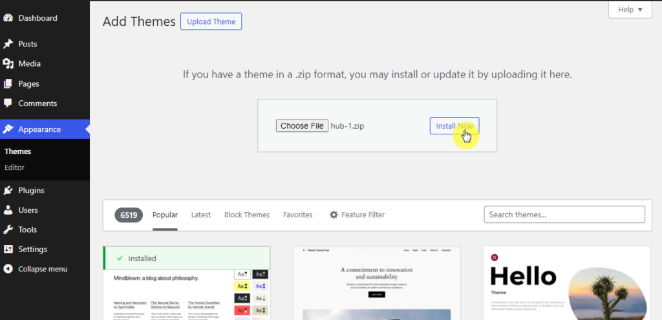Switch to the Latest themes tab
Image resolution: width=662 pixels, height=320 pixels.
pyautogui.click(x=201, y=215)
